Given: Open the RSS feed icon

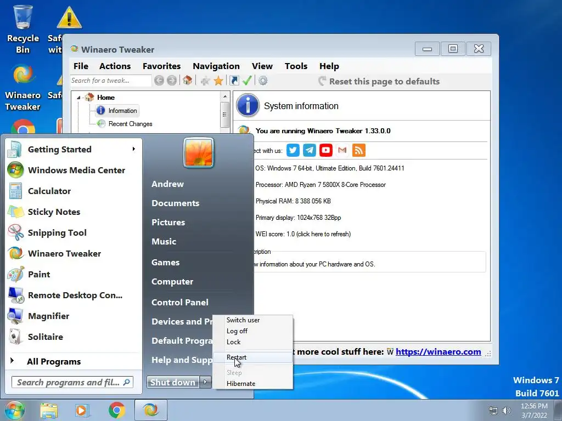Looking at the screenshot, I should pyautogui.click(x=359, y=150).
